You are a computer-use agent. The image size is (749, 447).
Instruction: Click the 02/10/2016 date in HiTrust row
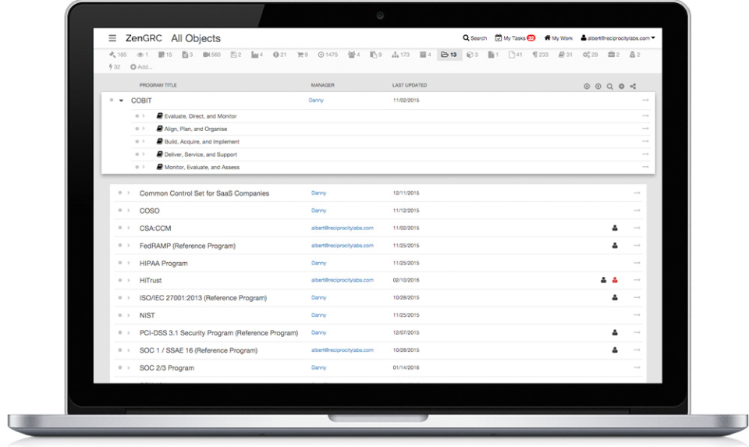point(406,280)
